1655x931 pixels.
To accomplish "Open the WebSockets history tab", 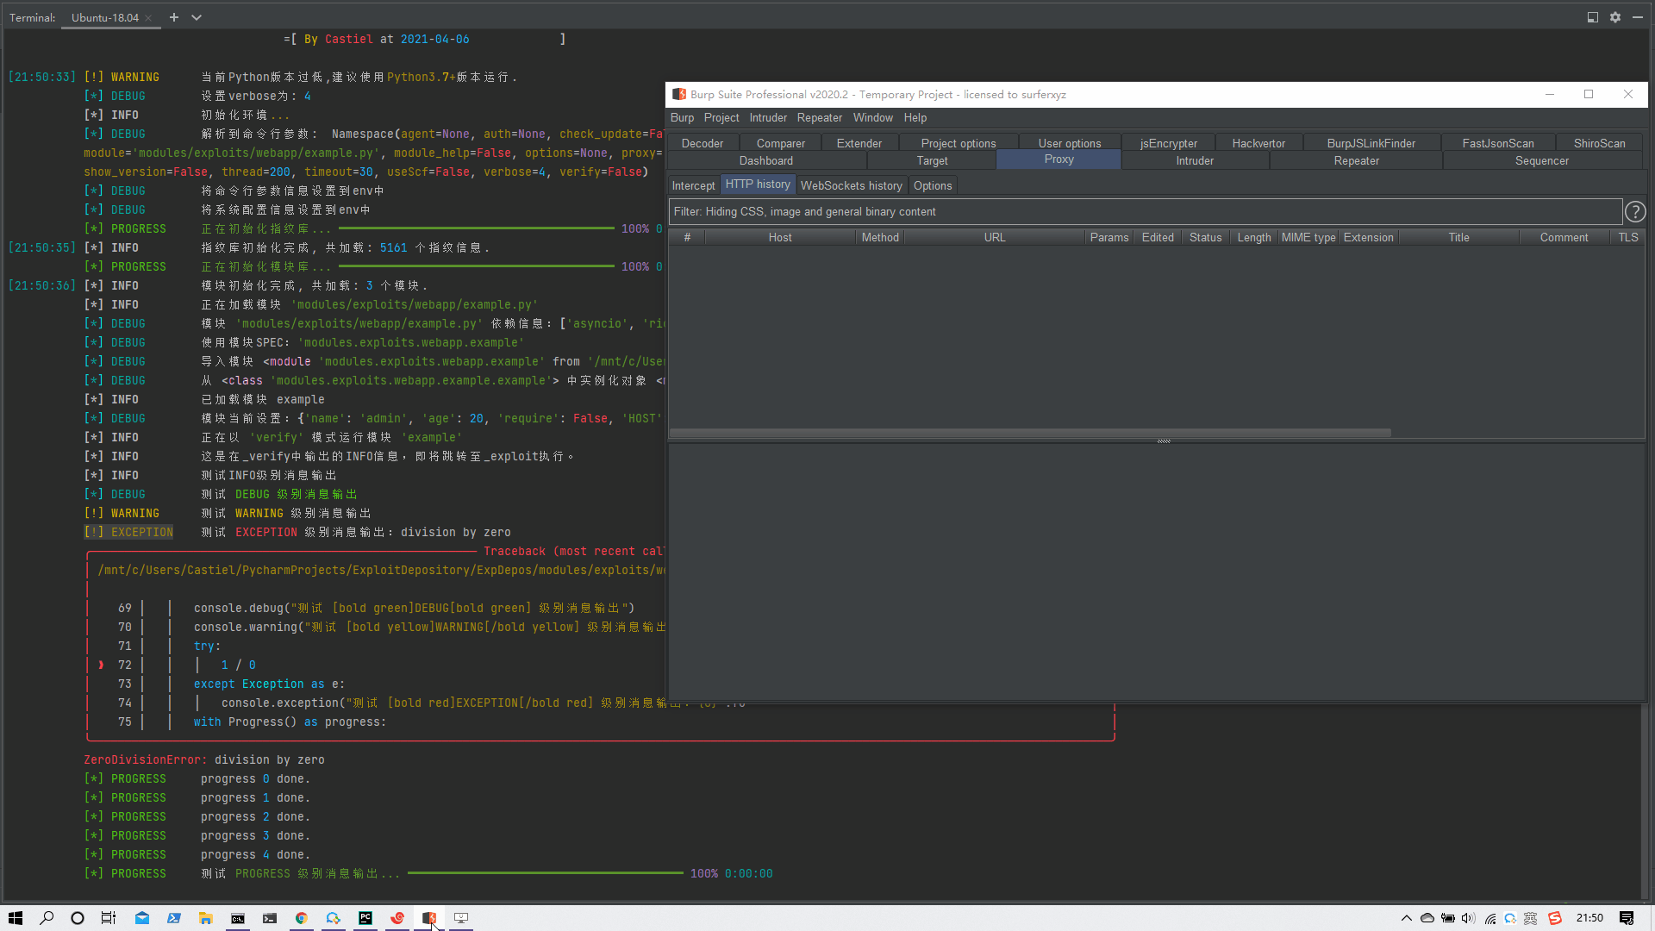I will point(852,185).
